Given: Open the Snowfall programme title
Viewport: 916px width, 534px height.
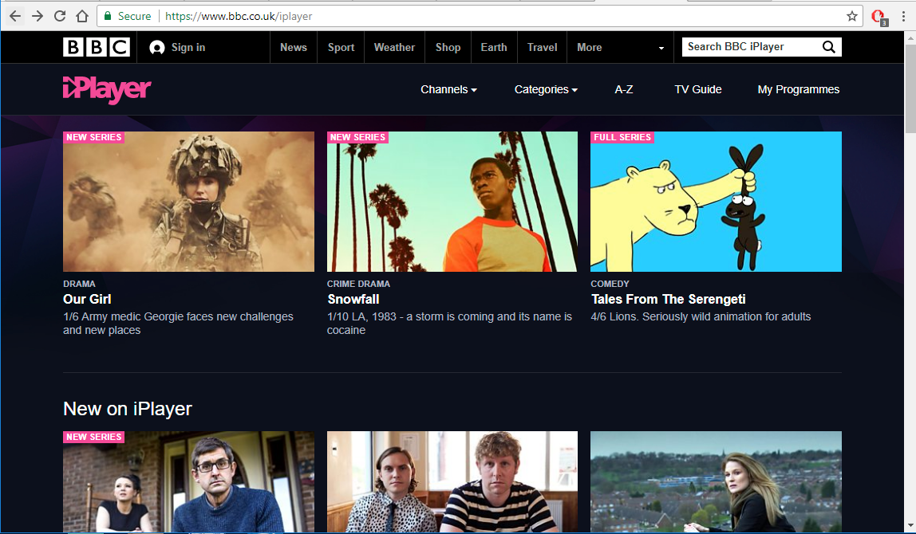Looking at the screenshot, I should [x=353, y=299].
